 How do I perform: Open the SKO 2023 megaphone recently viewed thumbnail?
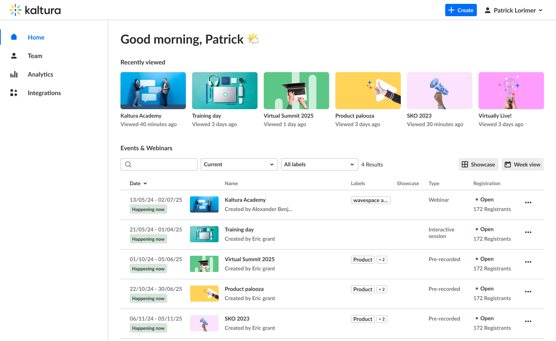click(x=440, y=91)
